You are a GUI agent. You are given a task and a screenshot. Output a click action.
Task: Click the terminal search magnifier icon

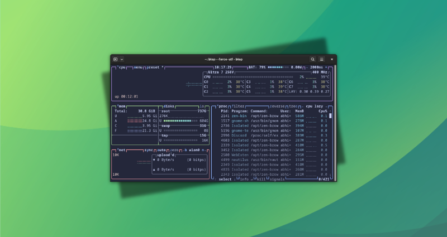312,60
